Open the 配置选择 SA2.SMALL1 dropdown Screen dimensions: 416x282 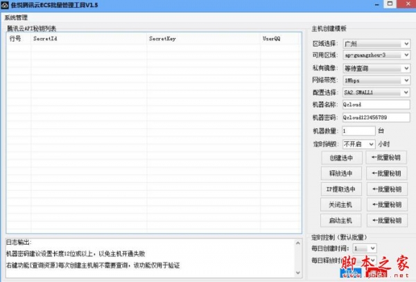376,92
